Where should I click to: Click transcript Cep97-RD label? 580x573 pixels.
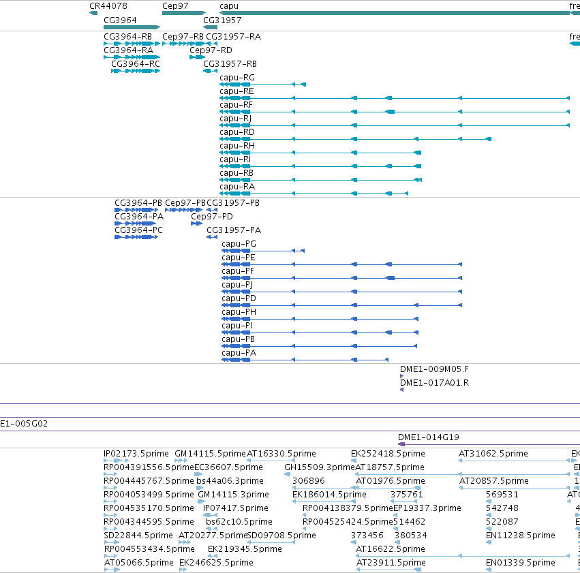[211, 50]
